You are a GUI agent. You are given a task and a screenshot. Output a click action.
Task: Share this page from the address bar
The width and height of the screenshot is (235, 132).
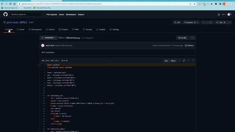click(190, 4)
